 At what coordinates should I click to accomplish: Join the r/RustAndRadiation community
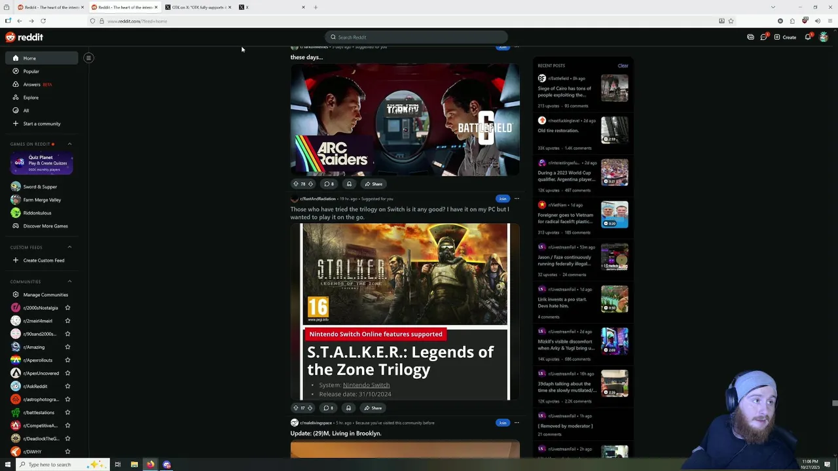click(x=502, y=198)
